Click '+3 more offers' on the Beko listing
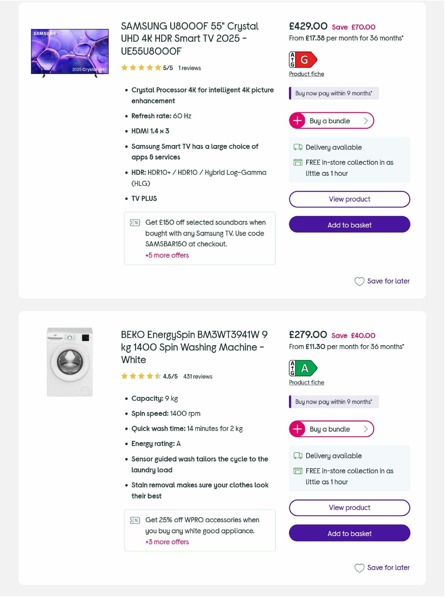 point(167,542)
